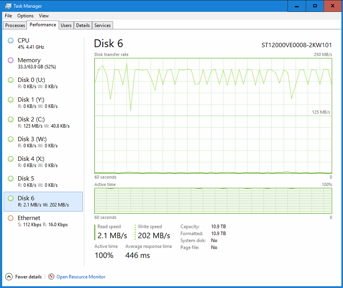
Task: Close the Task Manager window
Action: point(332,6)
